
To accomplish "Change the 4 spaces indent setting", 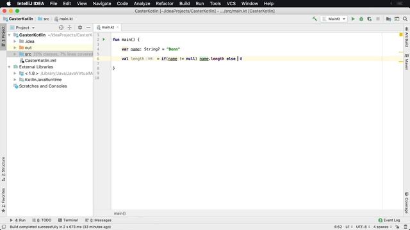I will coord(382,227).
